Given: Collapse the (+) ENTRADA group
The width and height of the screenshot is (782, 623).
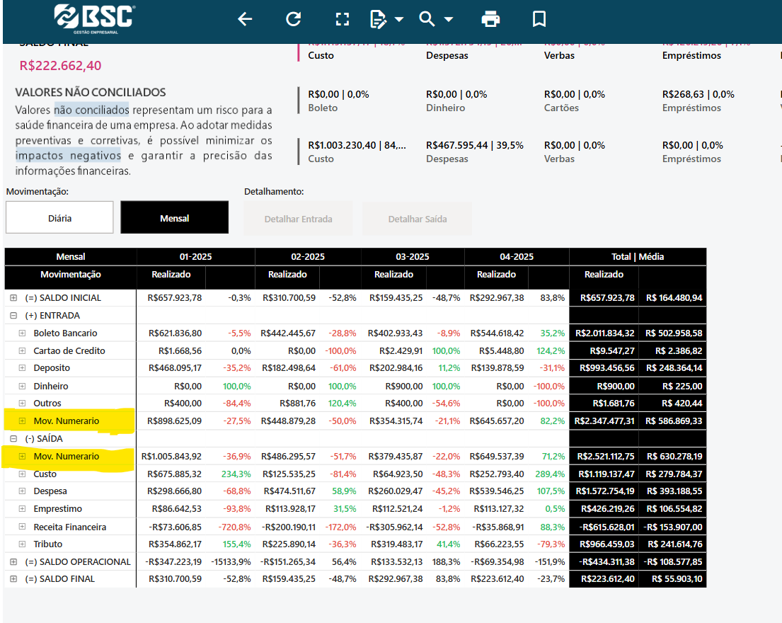Looking at the screenshot, I should click(x=13, y=316).
